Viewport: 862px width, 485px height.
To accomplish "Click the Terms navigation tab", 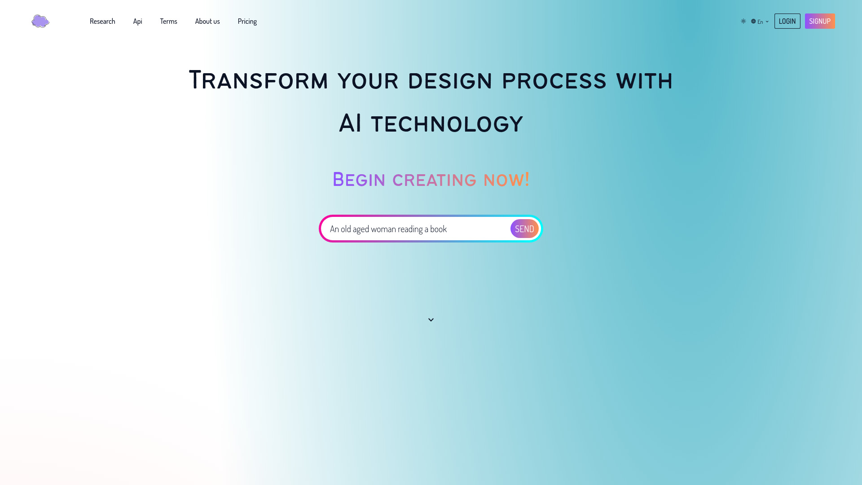I will click(168, 21).
